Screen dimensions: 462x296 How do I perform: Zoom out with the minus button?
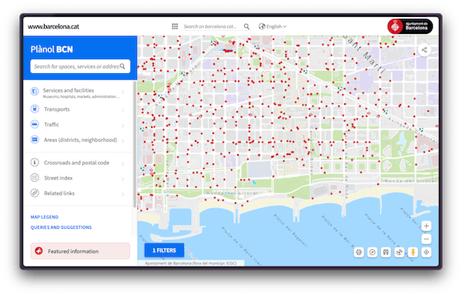point(426,238)
